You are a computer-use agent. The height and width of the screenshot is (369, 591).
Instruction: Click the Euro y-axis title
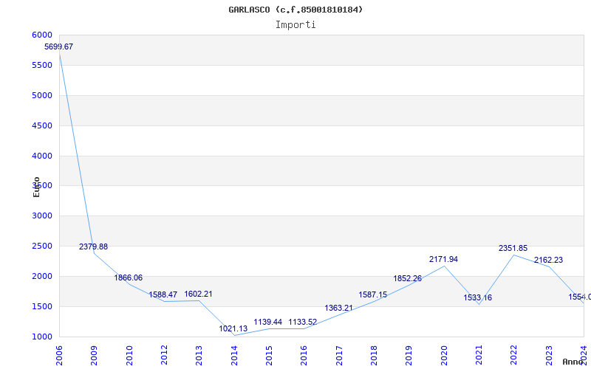36,187
